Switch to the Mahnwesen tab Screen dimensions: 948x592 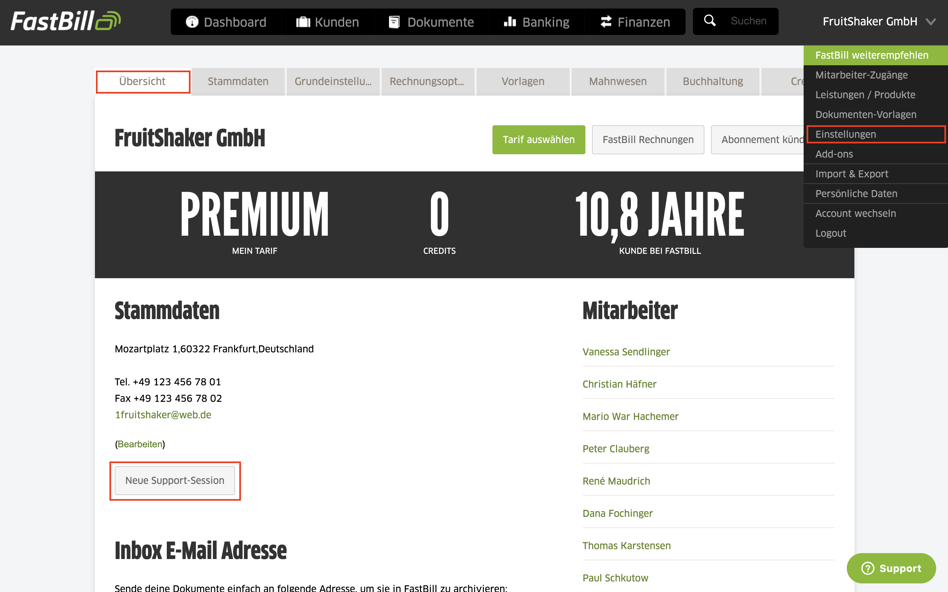618,81
